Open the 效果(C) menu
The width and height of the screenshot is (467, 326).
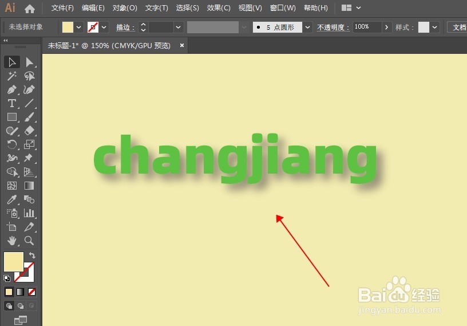click(x=219, y=8)
